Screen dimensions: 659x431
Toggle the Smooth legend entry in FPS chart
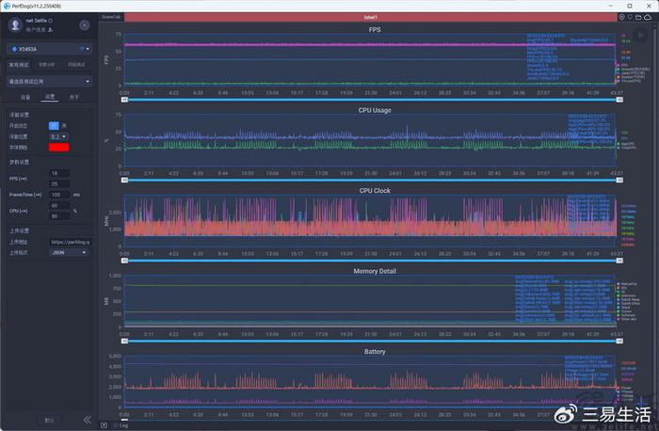click(635, 69)
